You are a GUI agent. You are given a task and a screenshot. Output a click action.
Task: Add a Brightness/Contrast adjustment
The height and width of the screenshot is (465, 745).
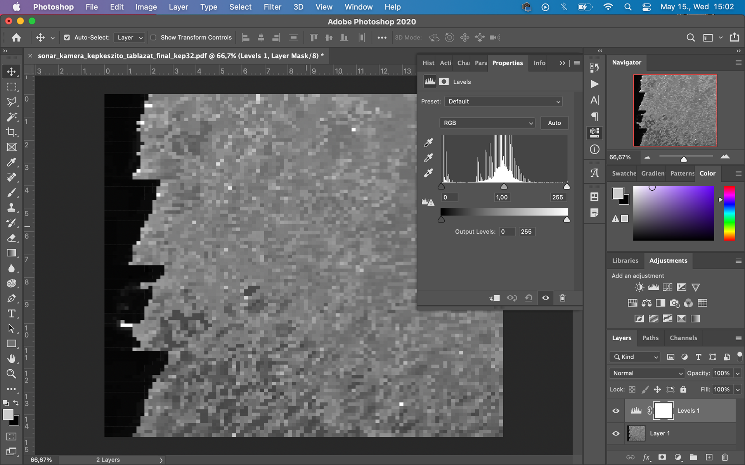pyautogui.click(x=639, y=287)
